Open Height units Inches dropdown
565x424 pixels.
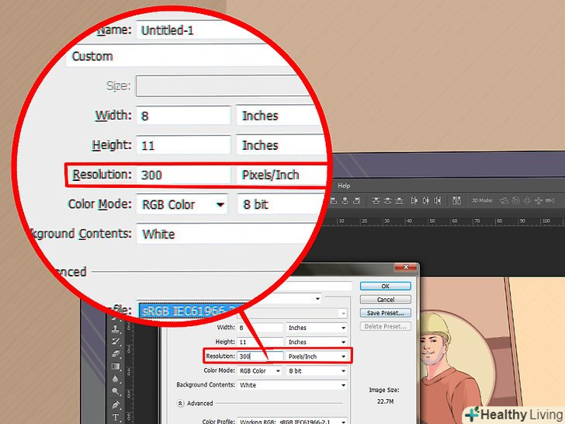(x=317, y=342)
